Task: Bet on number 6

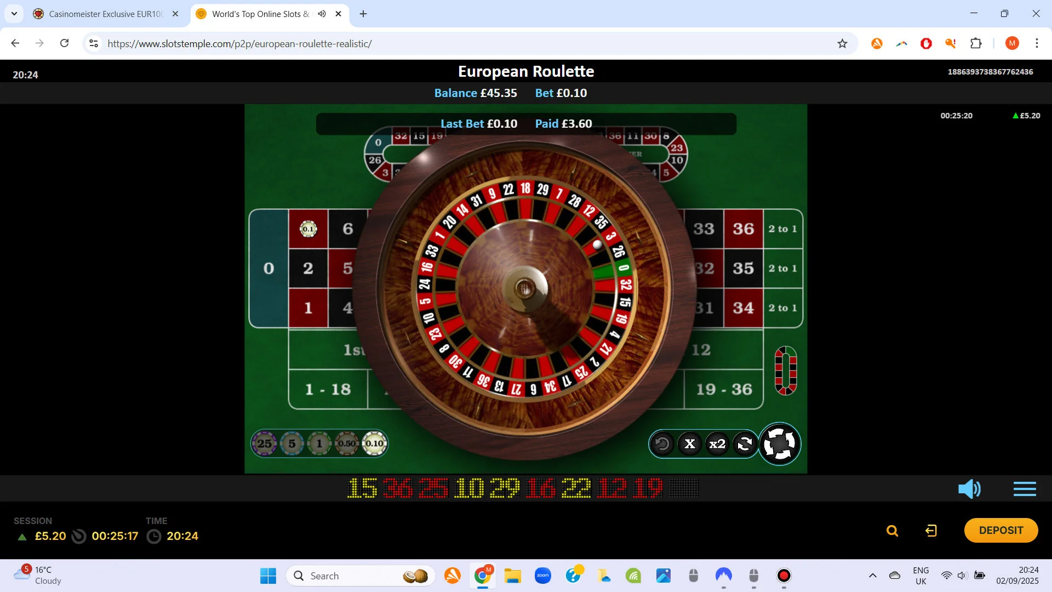Action: point(348,229)
